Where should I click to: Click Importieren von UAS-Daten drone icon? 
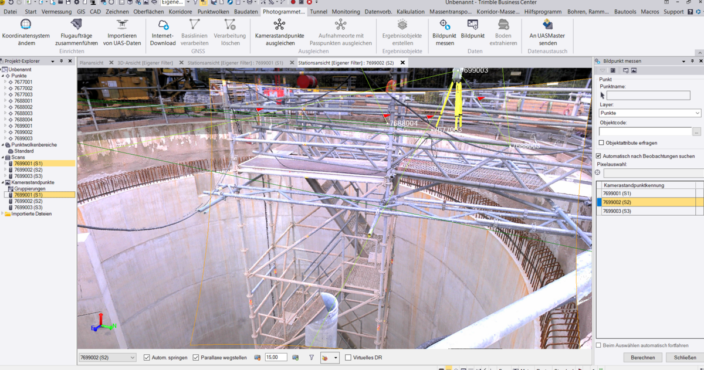pos(122,24)
